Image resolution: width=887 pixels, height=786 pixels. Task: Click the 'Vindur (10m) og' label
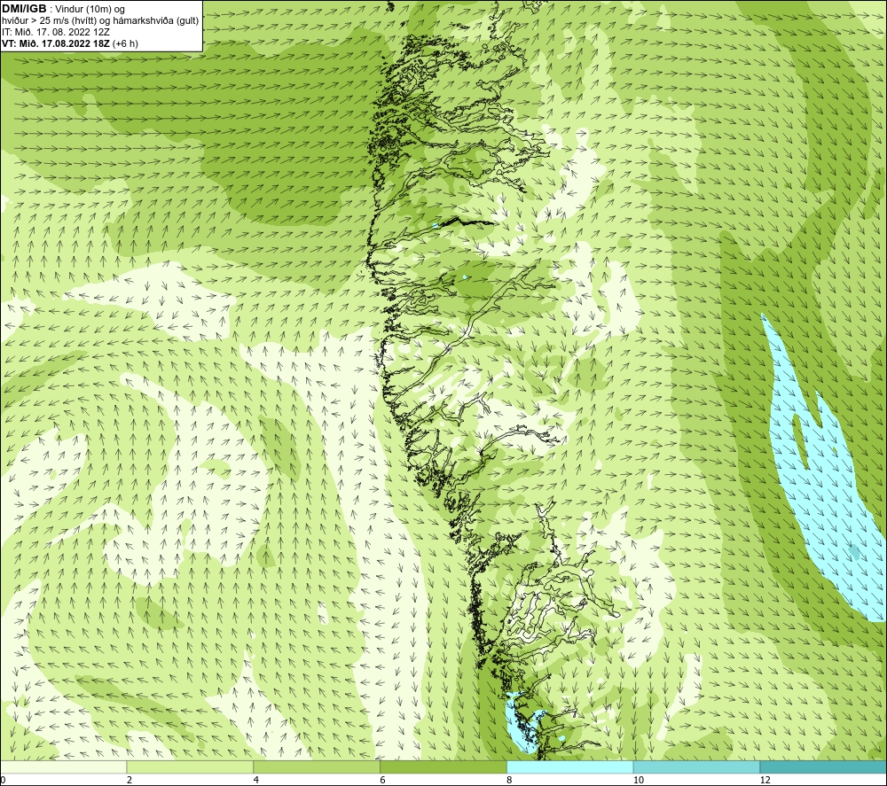[x=90, y=10]
